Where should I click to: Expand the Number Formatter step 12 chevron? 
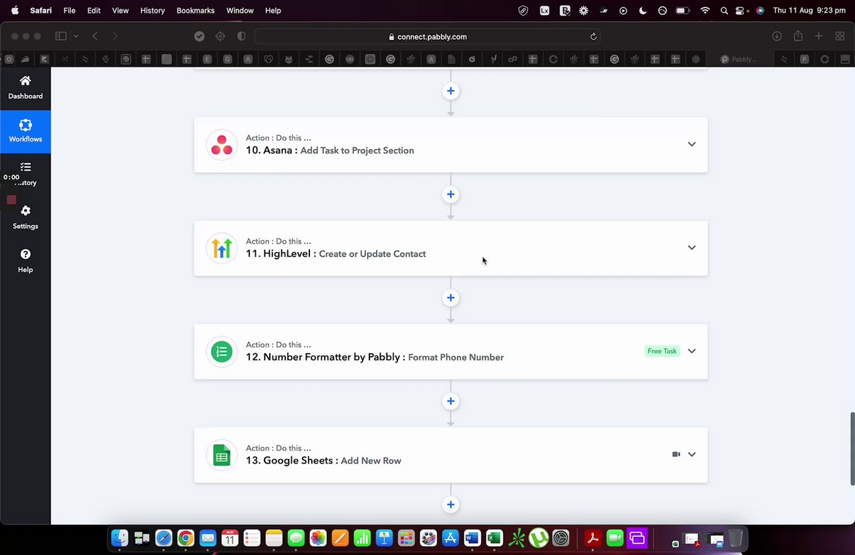click(692, 351)
